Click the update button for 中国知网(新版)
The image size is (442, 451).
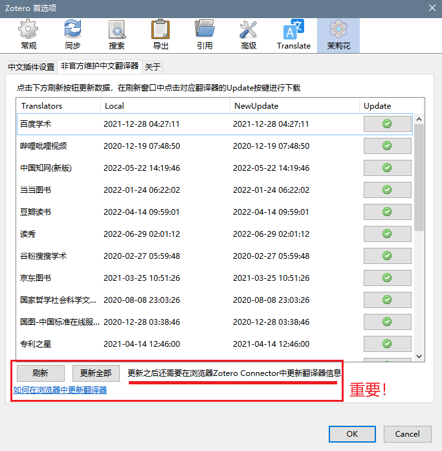pos(387,168)
